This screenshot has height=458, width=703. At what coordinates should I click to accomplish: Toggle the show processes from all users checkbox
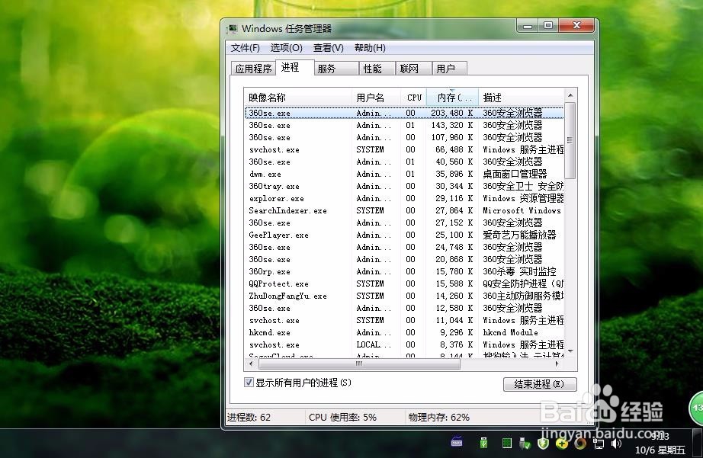point(249,383)
